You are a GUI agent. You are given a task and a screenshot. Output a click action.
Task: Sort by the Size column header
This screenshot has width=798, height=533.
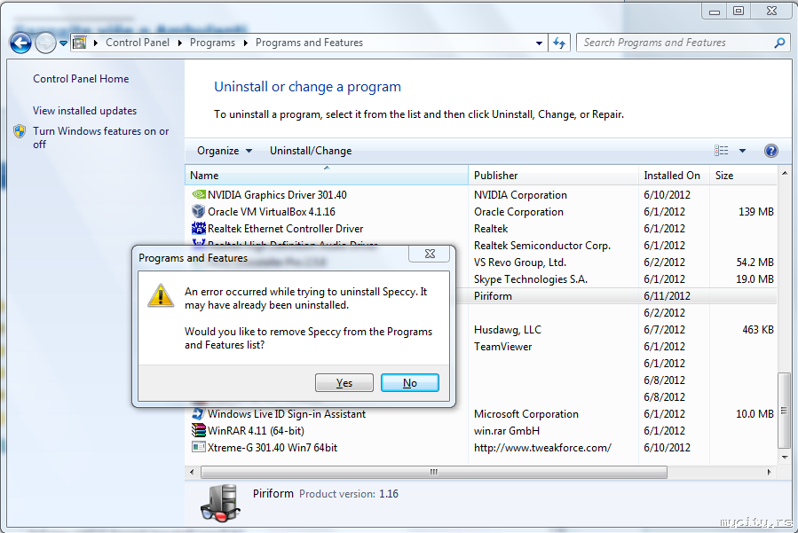(x=743, y=176)
